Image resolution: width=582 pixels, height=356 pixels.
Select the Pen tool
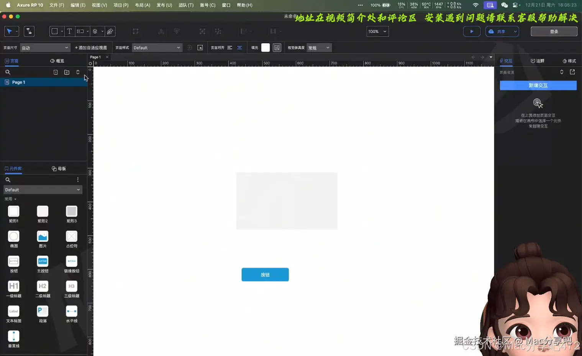[110, 31]
